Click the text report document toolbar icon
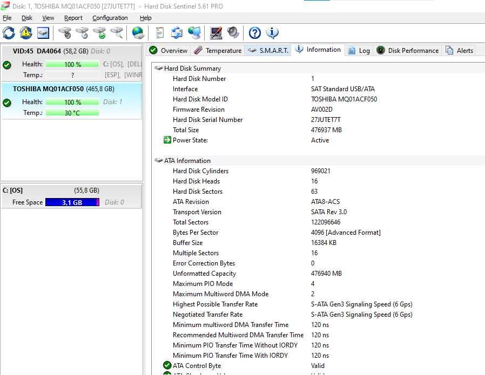Viewport: 485px width, 375px height. click(x=160, y=33)
